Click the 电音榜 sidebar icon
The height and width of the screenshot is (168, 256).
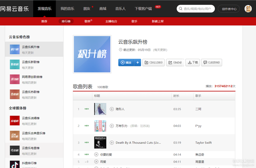click(15, 150)
